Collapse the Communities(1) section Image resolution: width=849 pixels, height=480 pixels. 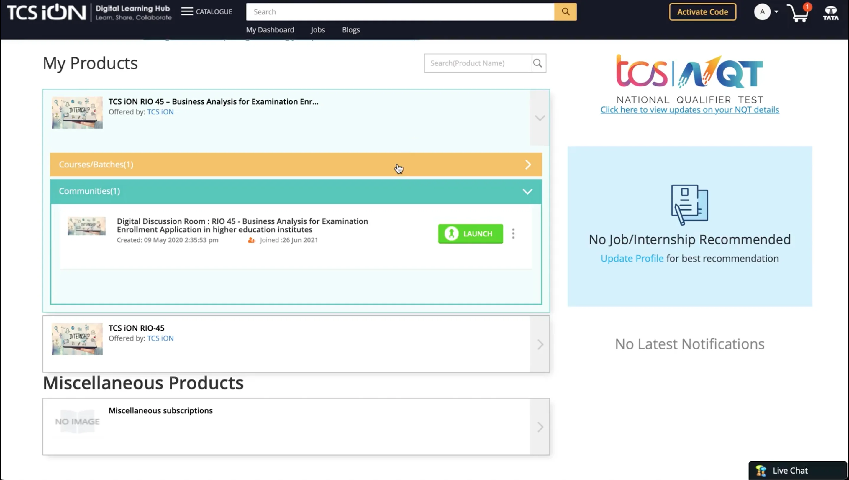tap(527, 192)
